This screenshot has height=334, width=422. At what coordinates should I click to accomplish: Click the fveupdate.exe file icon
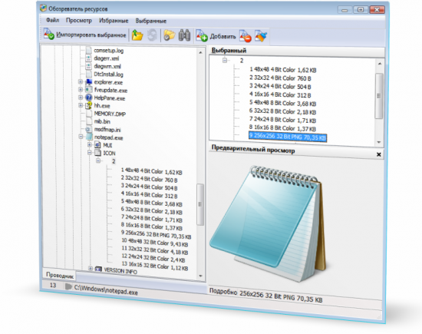coord(89,89)
